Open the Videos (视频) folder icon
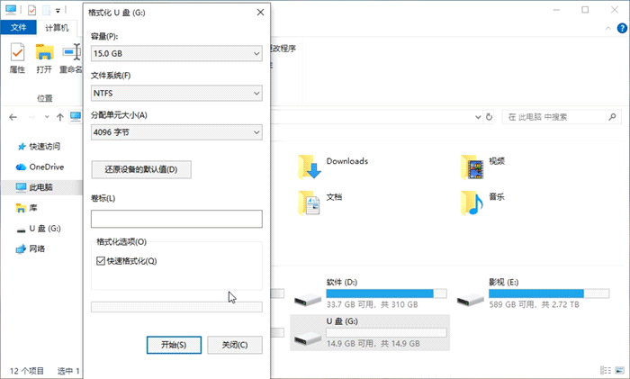 point(472,167)
